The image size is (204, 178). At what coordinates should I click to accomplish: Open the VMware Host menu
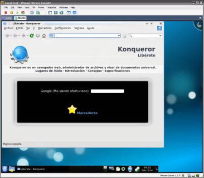pos(27,7)
